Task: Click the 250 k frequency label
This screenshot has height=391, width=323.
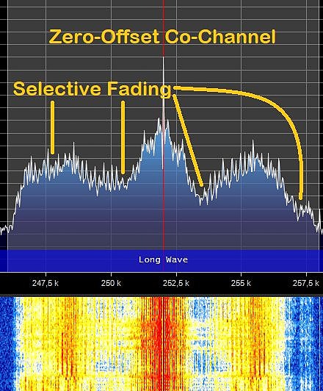Action: click(111, 283)
